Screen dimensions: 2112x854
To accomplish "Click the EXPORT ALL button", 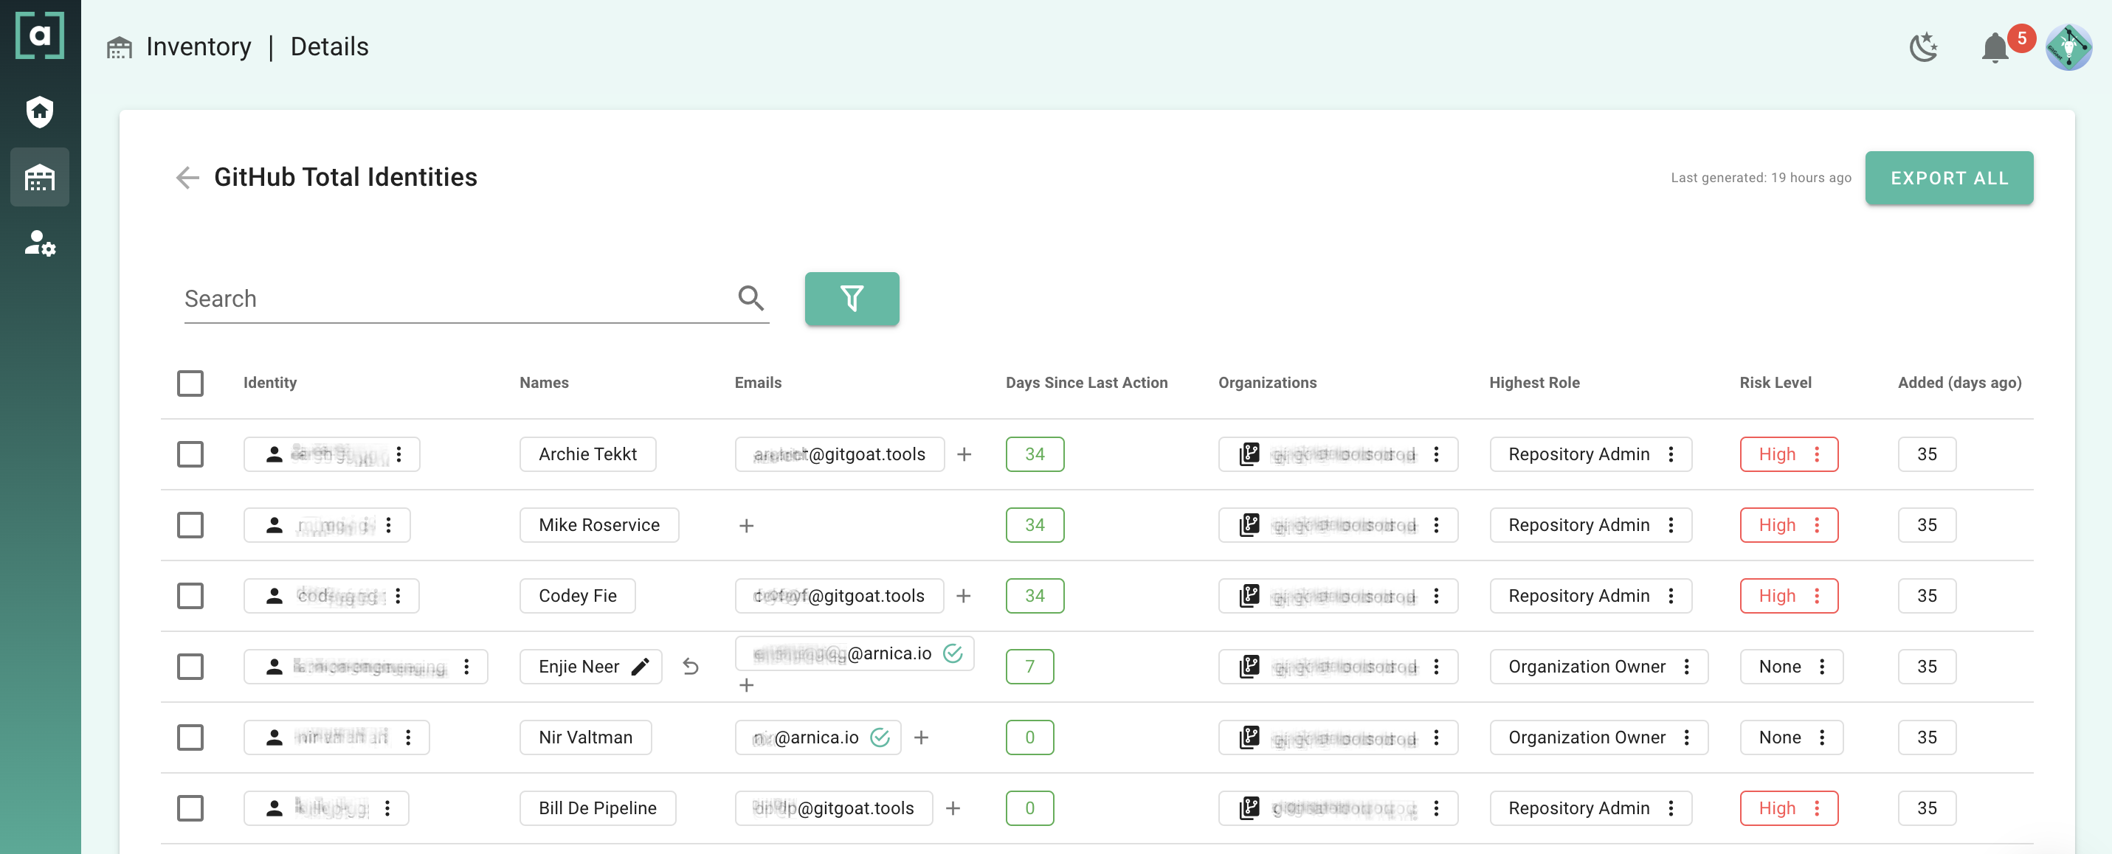I will coord(1948,178).
